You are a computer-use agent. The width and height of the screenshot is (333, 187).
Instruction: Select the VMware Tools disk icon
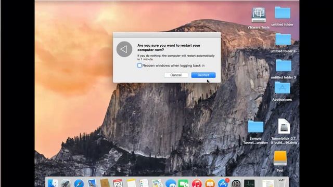(259, 15)
